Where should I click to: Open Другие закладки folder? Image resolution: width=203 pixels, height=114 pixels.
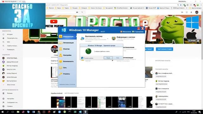pyautogui.click(x=195, y=8)
